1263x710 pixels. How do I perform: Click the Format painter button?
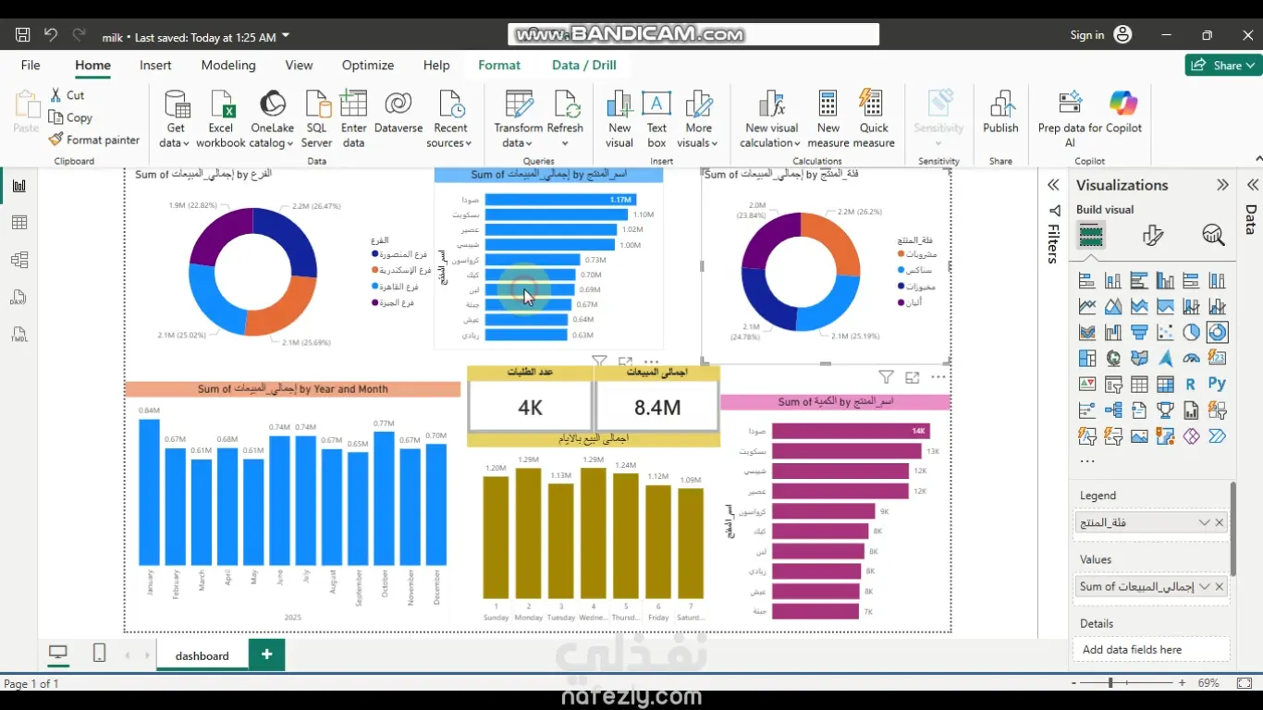pos(94,141)
